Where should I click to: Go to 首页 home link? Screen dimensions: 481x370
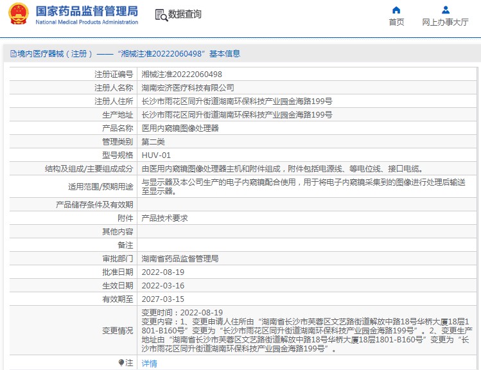click(396, 22)
